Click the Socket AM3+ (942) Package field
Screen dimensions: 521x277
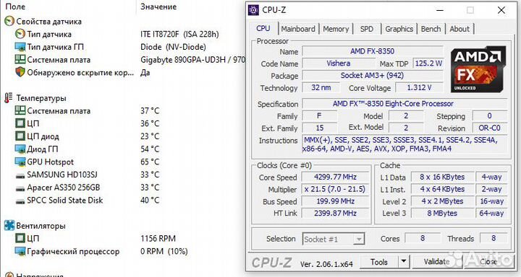tap(373, 76)
